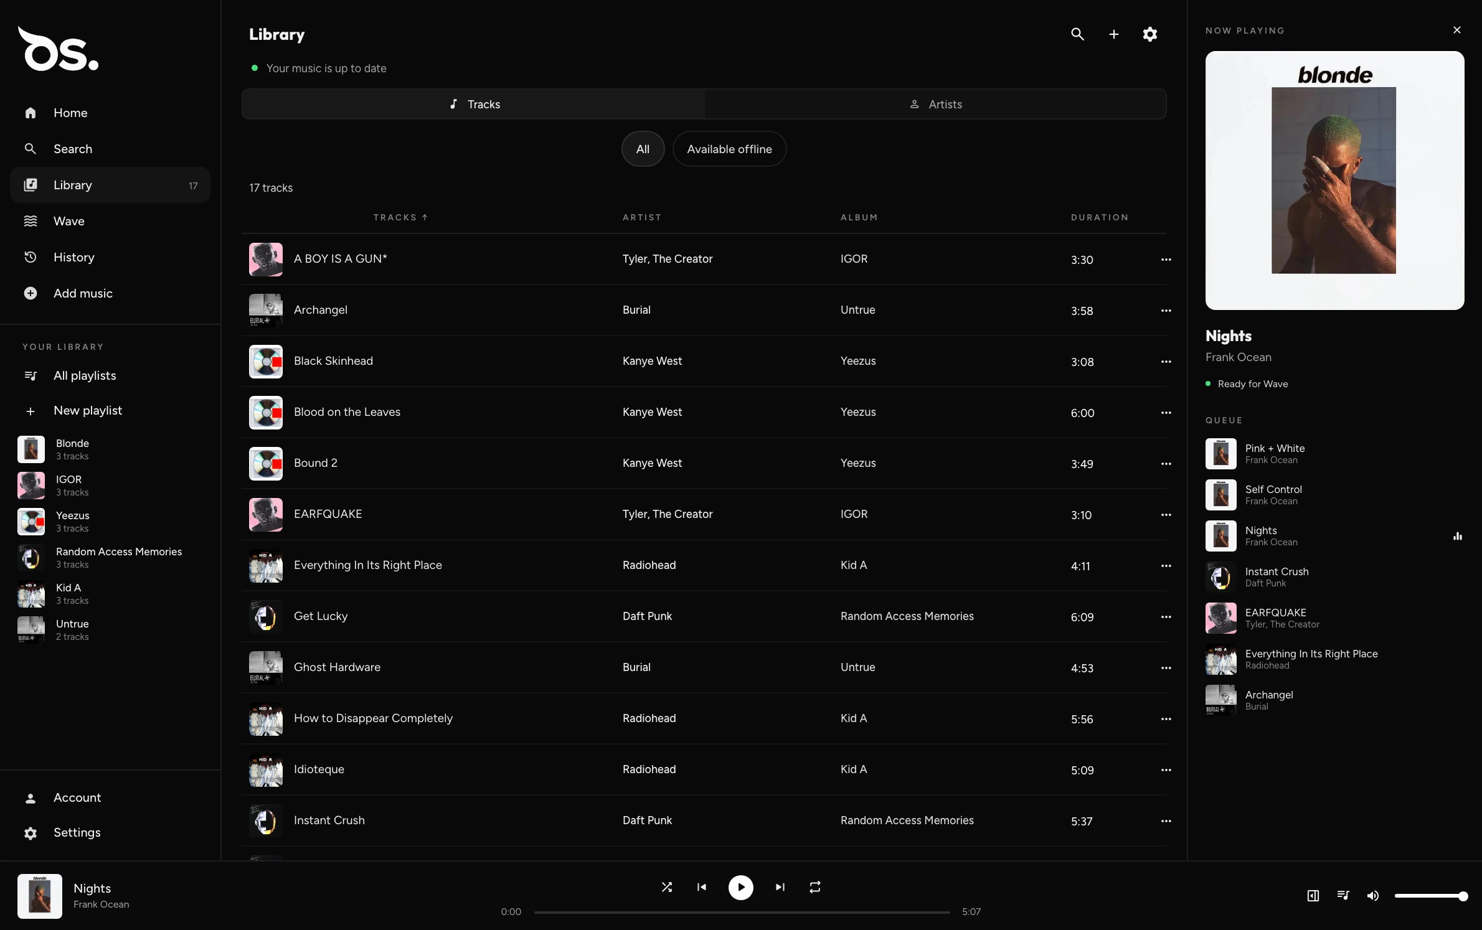Toggle shuffle playback
The width and height of the screenshot is (1482, 930).
(667, 887)
